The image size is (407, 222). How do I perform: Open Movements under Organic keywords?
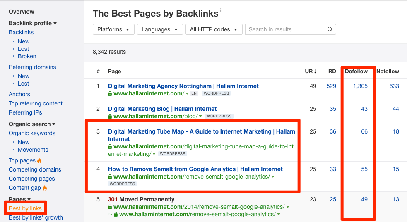33,150
